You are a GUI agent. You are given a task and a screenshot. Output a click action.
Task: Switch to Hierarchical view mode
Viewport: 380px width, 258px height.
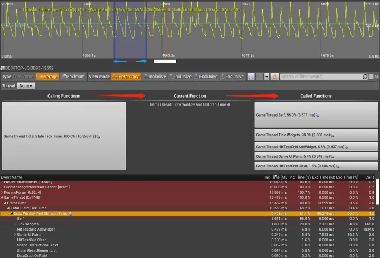click(127, 77)
